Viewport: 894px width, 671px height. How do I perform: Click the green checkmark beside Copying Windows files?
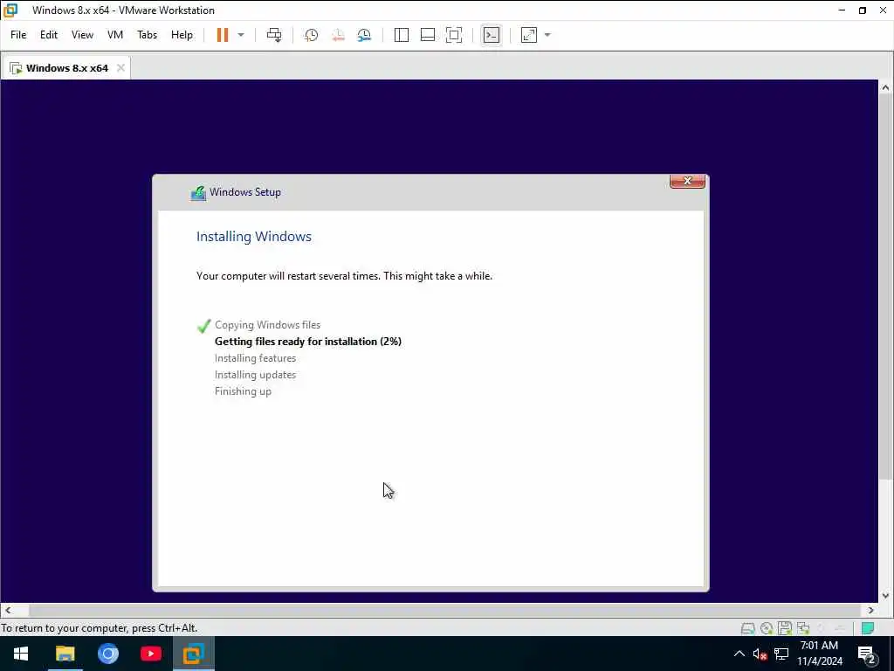203,325
